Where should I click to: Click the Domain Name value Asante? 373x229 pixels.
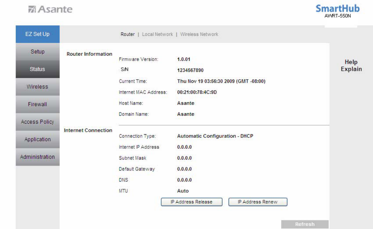(186, 114)
